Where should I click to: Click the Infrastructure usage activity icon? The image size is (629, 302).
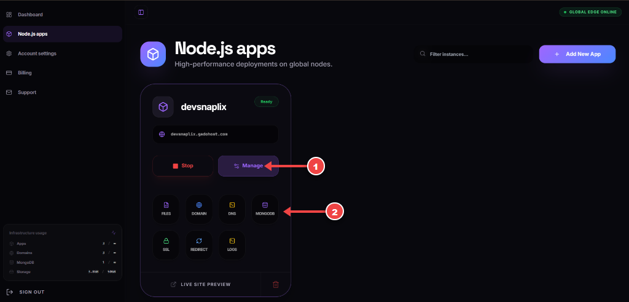click(114, 232)
